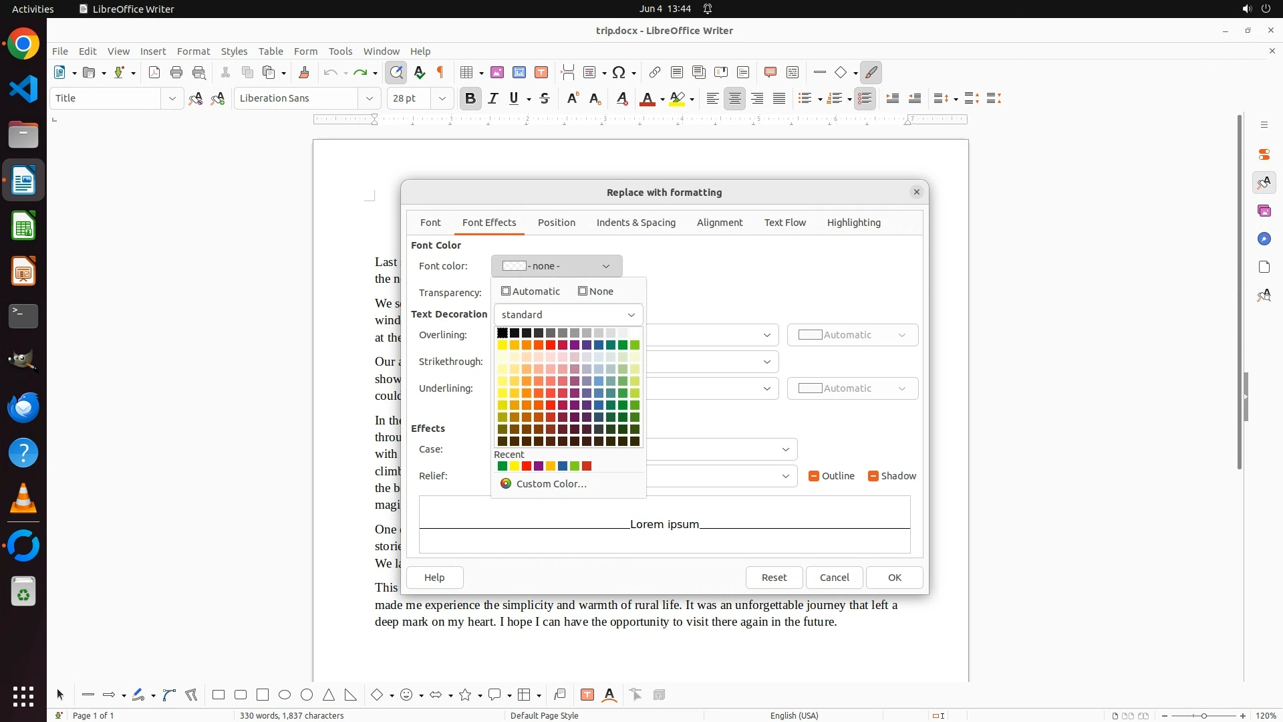Switch to the Highlighting tab
This screenshot has width=1283, height=722.
coord(853,223)
